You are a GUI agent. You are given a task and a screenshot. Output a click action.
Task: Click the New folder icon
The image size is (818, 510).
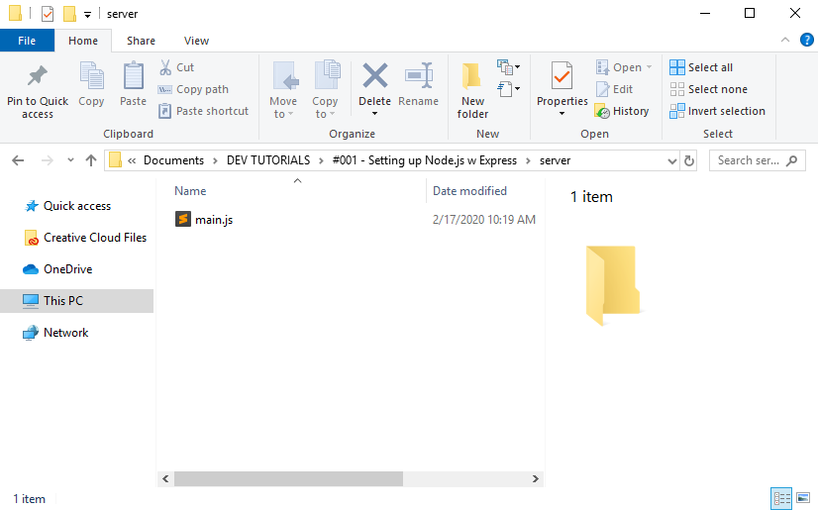point(472,76)
